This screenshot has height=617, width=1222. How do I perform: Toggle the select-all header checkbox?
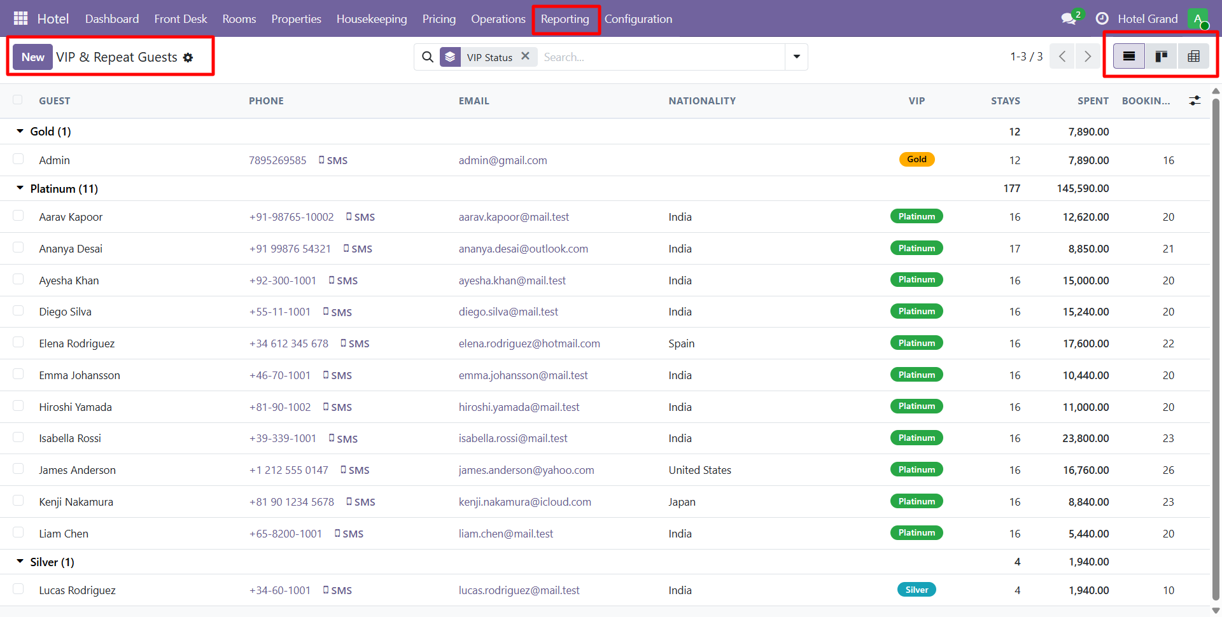18,100
